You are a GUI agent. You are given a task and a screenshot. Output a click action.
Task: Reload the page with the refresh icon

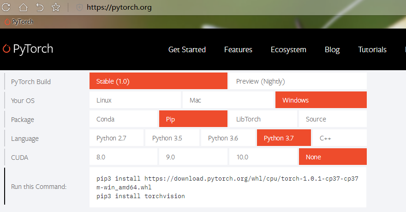point(6,7)
